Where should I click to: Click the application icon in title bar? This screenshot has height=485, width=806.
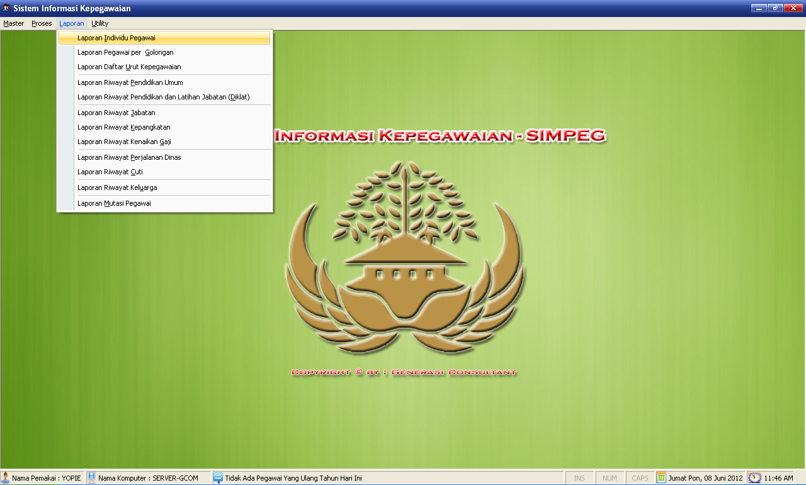6,8
